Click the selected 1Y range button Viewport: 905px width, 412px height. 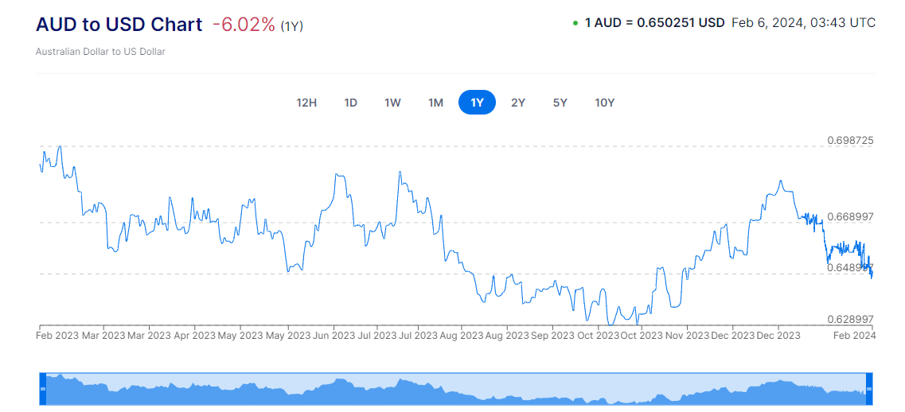tap(477, 103)
